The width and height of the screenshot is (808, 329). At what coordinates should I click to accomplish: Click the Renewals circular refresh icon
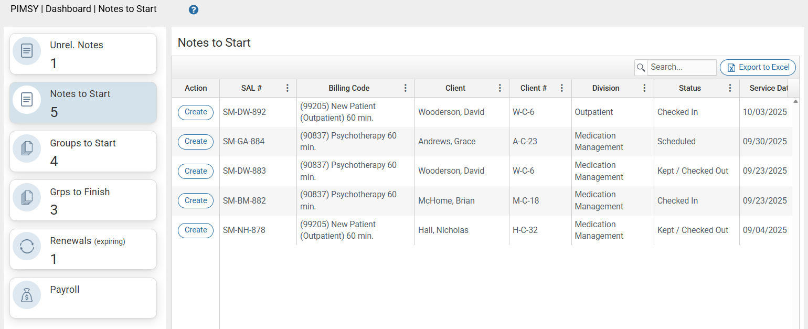[x=27, y=247]
